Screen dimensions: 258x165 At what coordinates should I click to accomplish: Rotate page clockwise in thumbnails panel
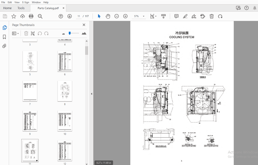[x=47, y=34]
